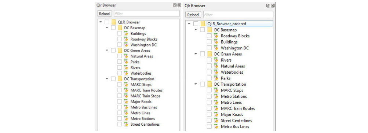
Task: Click the Street Centerlines layer icon in the QLR_Browser_ordered tree
Action: click(x=216, y=121)
